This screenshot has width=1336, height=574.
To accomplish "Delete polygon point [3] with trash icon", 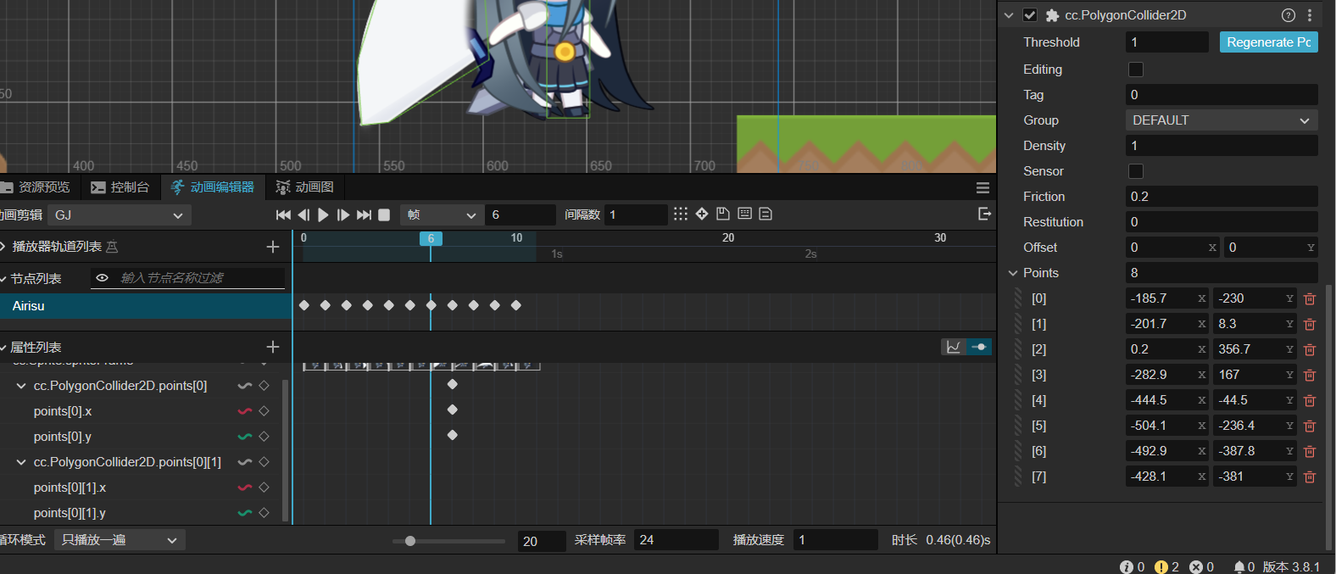I will [1310, 375].
